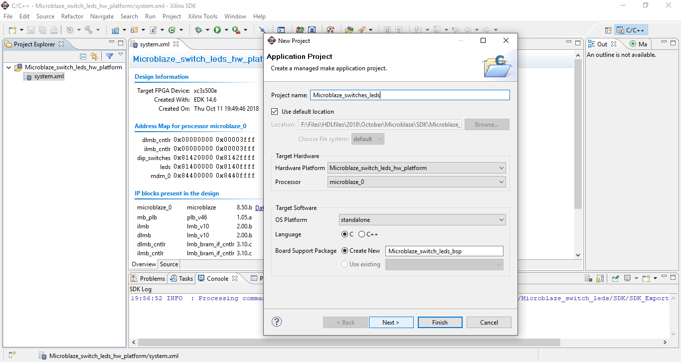The image size is (681, 362).
Task: Click the Open Console icon
Action: pyautogui.click(x=646, y=278)
